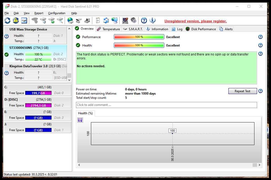Click question mark icon of Kingston DataTraveler

click(x=7, y=73)
